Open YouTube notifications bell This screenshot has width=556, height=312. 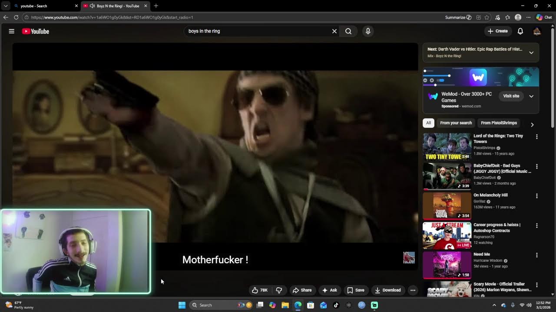click(x=520, y=31)
